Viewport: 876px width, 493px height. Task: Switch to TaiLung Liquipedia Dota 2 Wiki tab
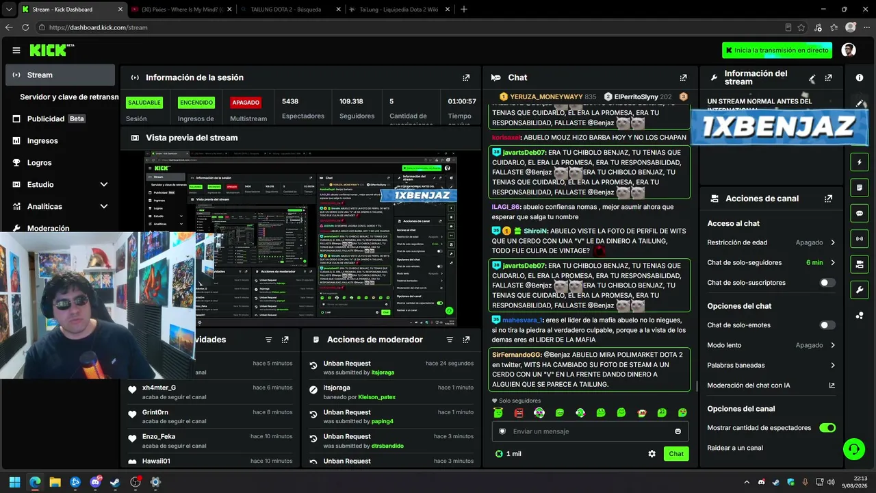(x=399, y=10)
